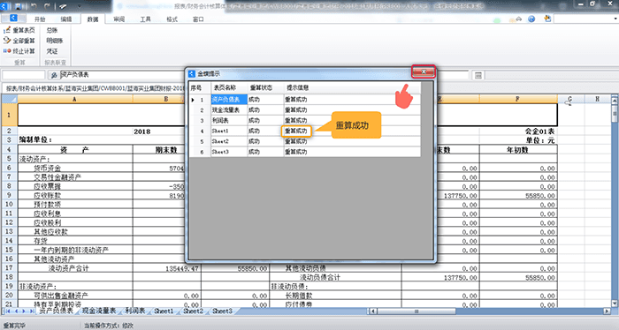Switch to the Sheet2 sheet tab
Screen dimensions: 619x330
point(193,311)
